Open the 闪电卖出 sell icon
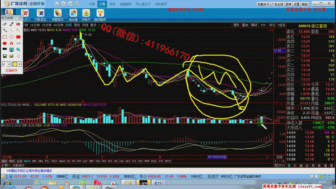The image size is (336, 189). [x=40, y=15]
